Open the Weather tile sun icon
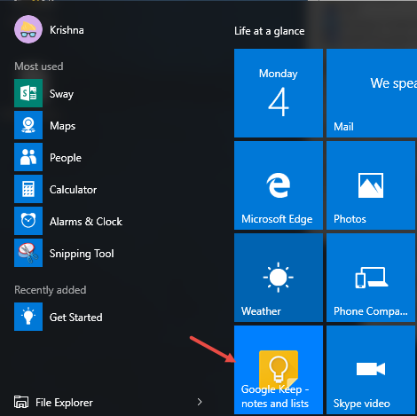The width and height of the screenshot is (417, 416). [279, 278]
